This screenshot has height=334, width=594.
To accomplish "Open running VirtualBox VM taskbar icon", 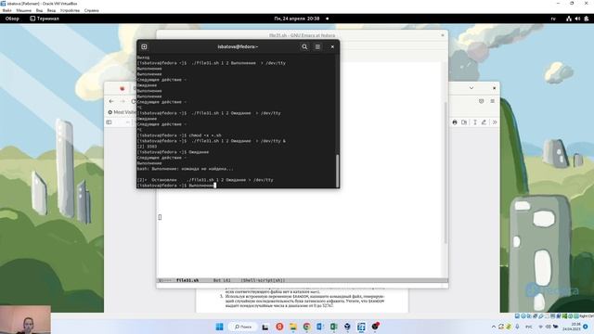I will (361, 327).
